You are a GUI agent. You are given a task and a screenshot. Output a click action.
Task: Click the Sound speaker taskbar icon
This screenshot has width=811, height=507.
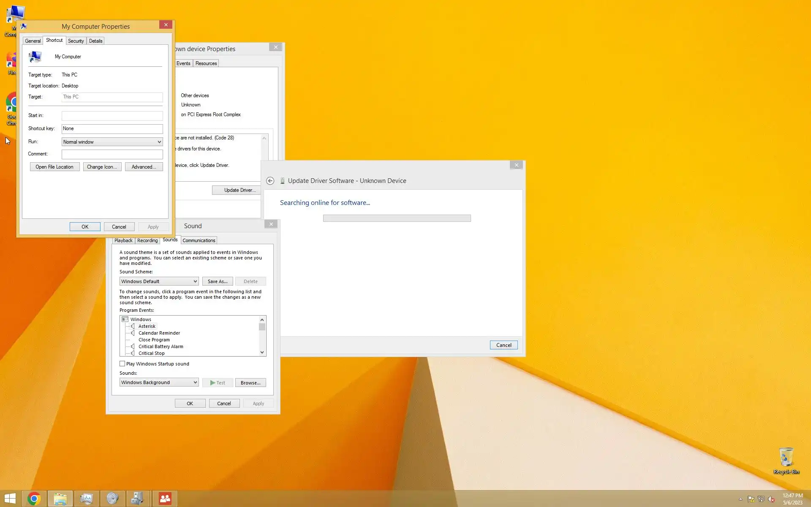click(112, 499)
